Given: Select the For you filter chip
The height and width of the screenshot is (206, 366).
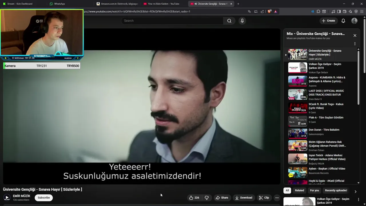Looking at the screenshot, I should pyautogui.click(x=315, y=191).
